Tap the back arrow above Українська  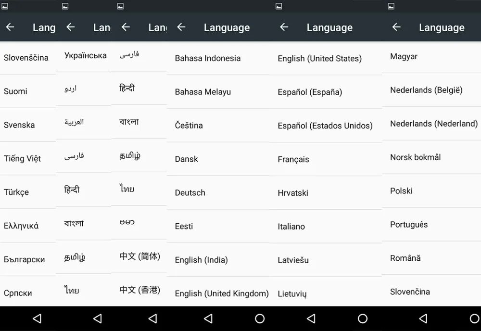coord(71,27)
